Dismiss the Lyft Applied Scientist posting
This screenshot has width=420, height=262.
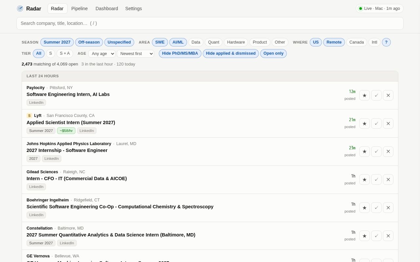[388, 123]
